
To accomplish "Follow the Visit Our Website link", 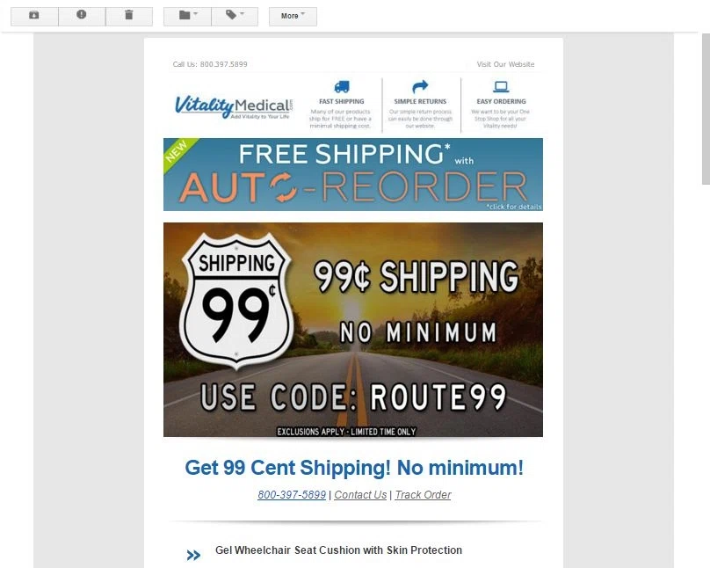I will [505, 64].
